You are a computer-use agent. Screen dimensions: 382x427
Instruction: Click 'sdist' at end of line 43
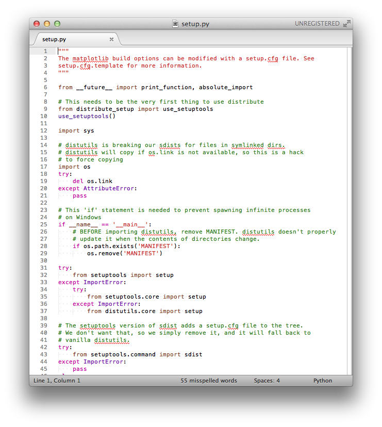click(x=193, y=355)
